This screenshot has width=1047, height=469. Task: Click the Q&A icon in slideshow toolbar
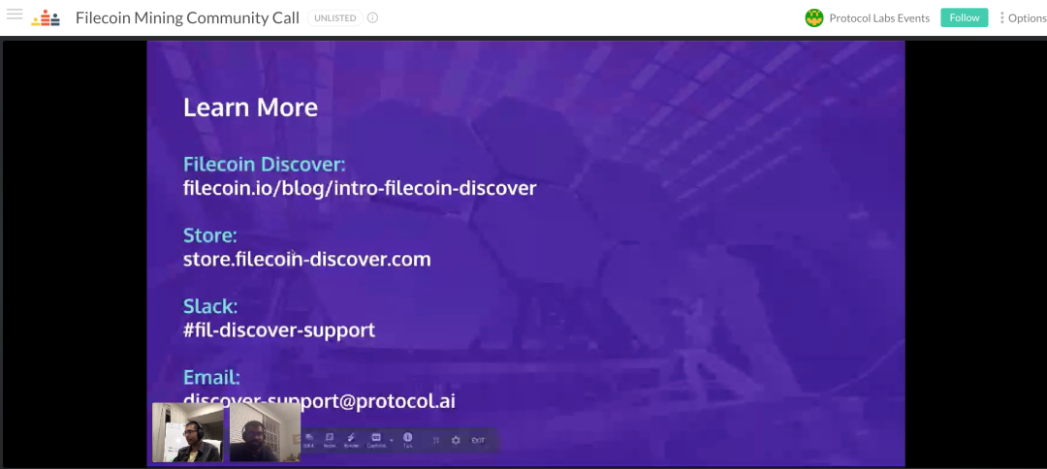pos(308,440)
